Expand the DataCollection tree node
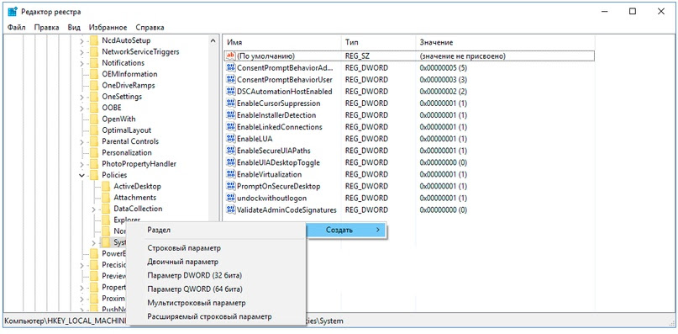 [94, 209]
